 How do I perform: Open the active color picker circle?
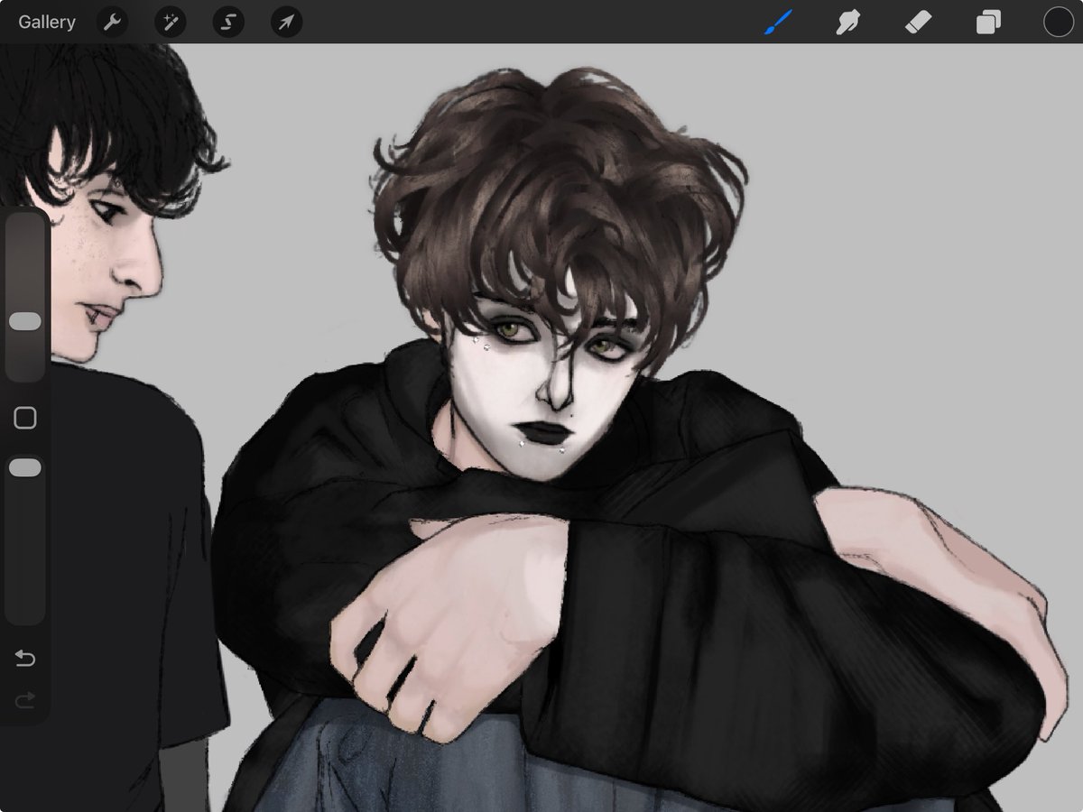pos(1058,23)
